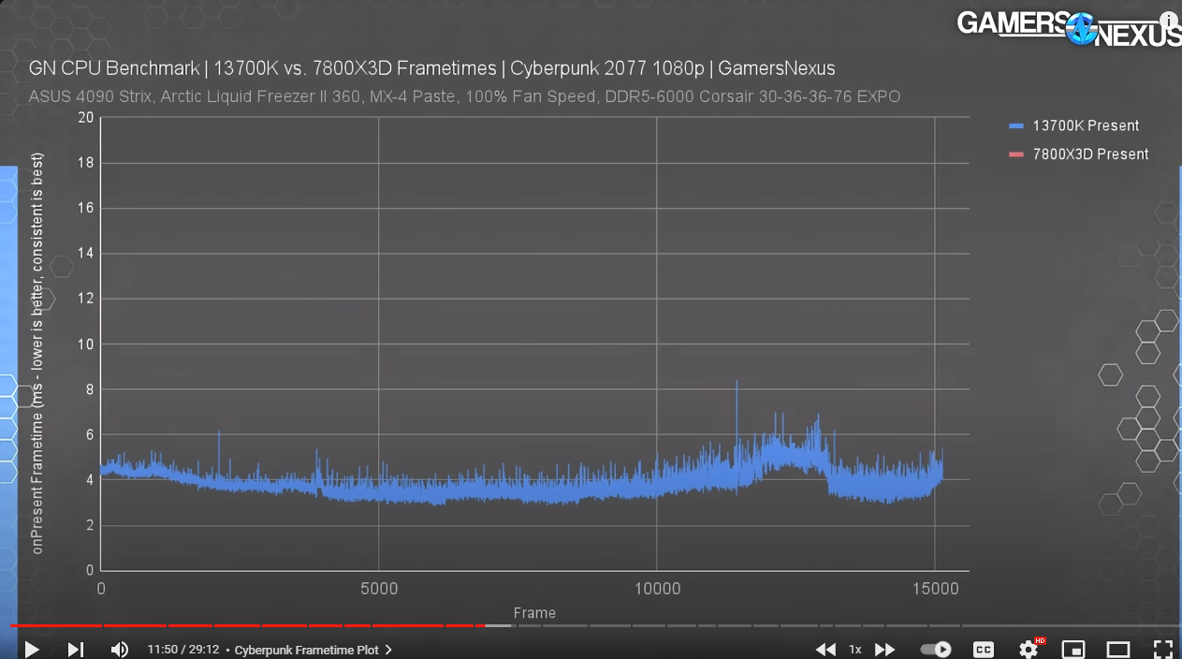Click the ASUS 4090 Strix subtitle line
The width and height of the screenshot is (1182, 659).
[464, 96]
